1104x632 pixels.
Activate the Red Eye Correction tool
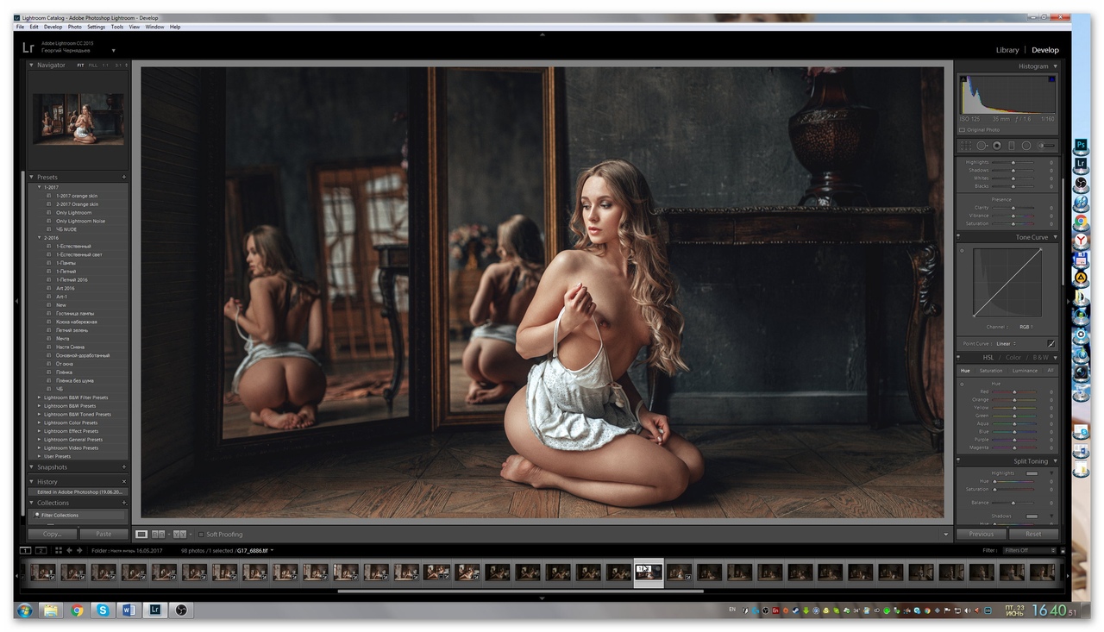[996, 146]
